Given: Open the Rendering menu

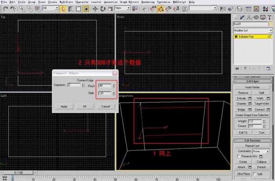Looking at the screenshot, I should pos(148,2).
